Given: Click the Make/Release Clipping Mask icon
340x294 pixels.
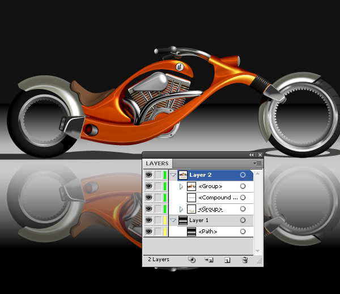Looking at the screenshot, I should 192,260.
